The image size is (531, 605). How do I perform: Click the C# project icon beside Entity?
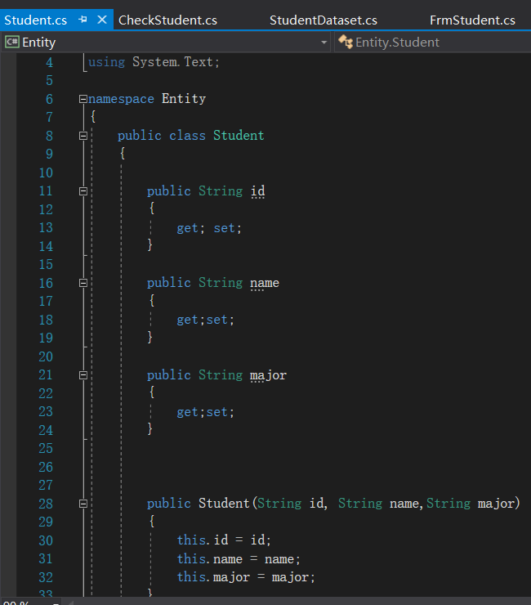[12, 42]
